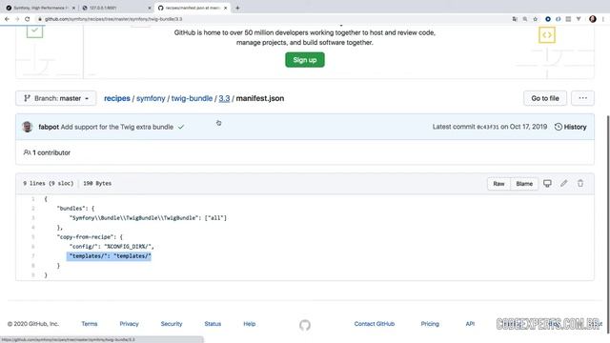Screen dimensions: 610x343
Task: Close the Symfony High Performance tab
Action: point(73,8)
